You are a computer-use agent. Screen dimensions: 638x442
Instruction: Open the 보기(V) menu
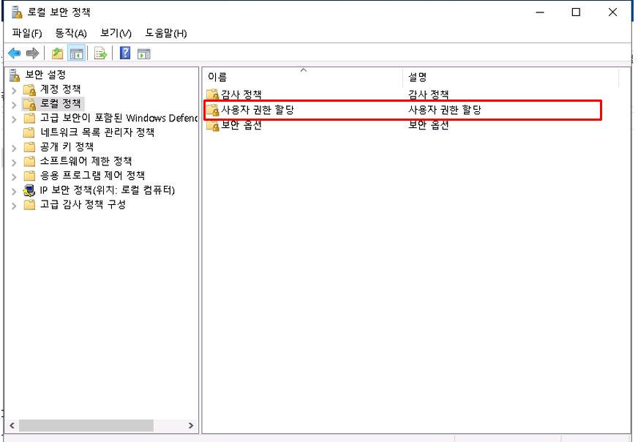(x=116, y=33)
